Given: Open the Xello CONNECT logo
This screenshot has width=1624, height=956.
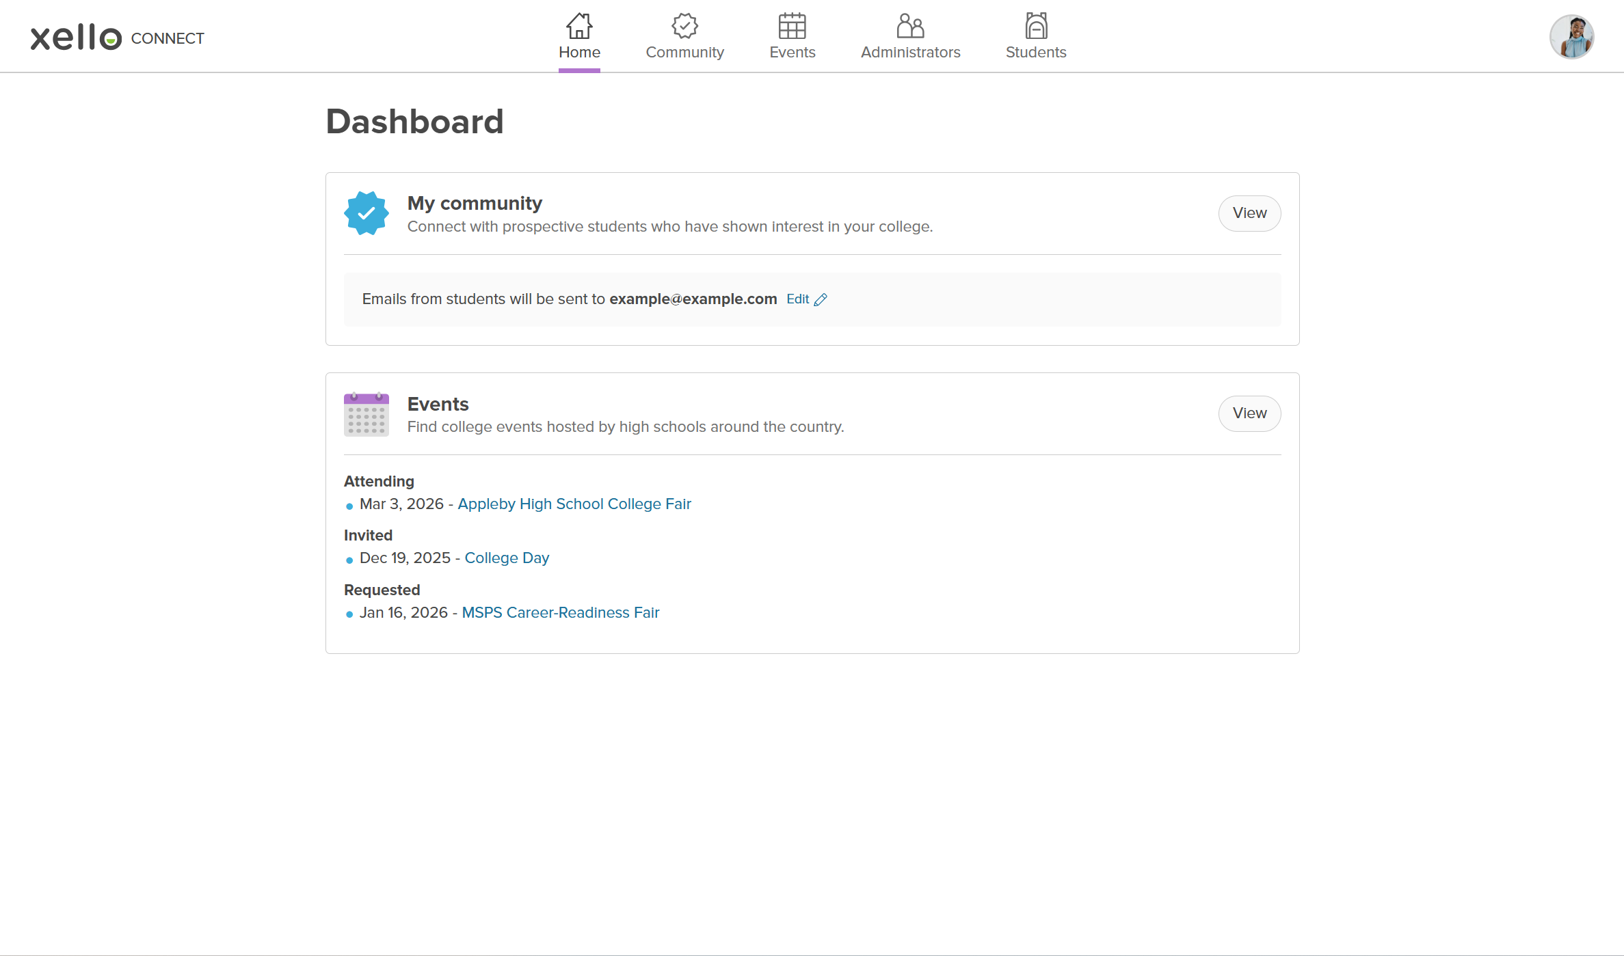Looking at the screenshot, I should (117, 38).
